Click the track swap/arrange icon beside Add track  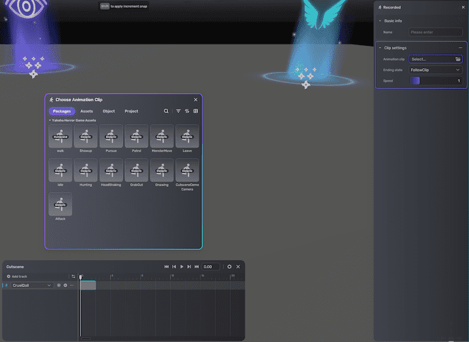73,277
